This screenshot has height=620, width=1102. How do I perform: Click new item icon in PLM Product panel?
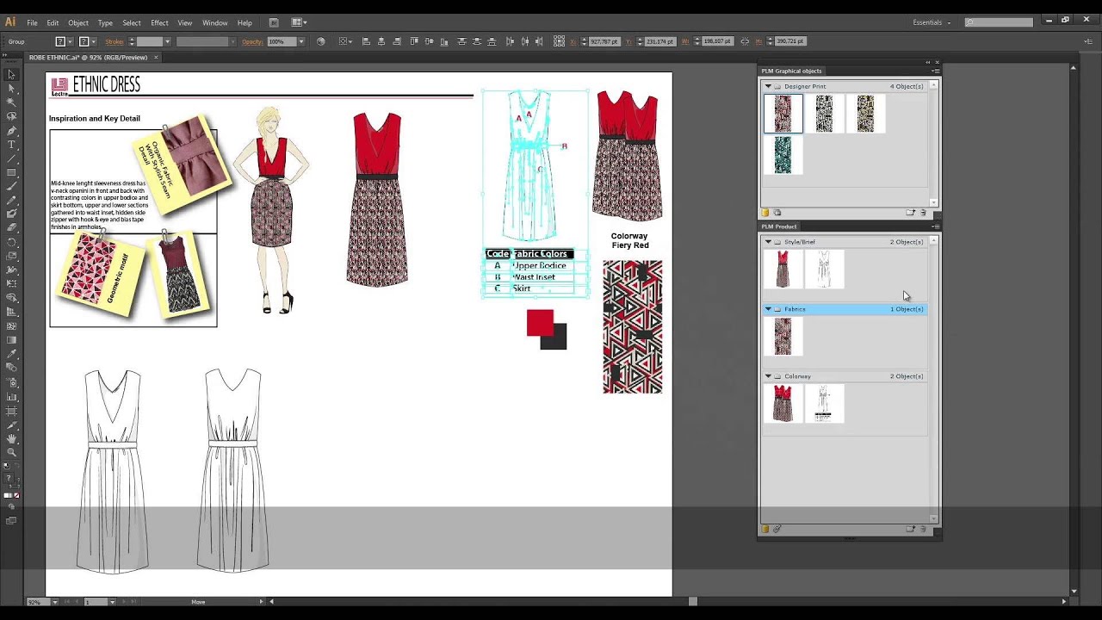click(x=910, y=529)
